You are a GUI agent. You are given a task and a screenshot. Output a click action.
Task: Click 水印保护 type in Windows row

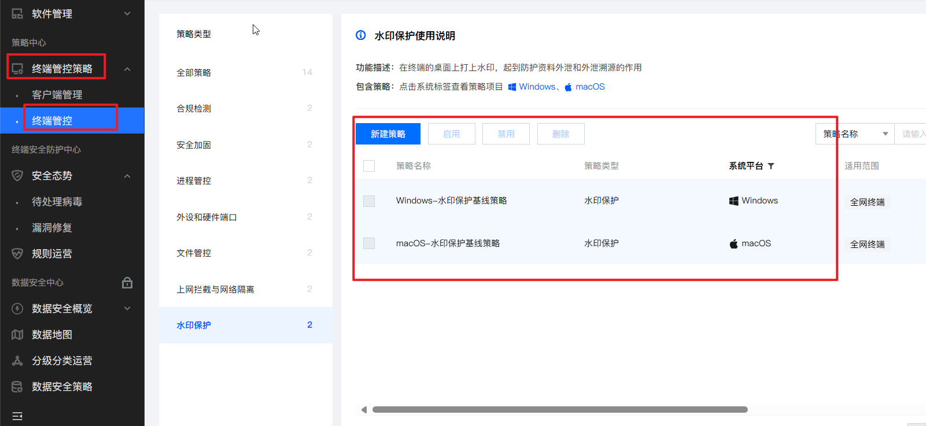click(602, 201)
